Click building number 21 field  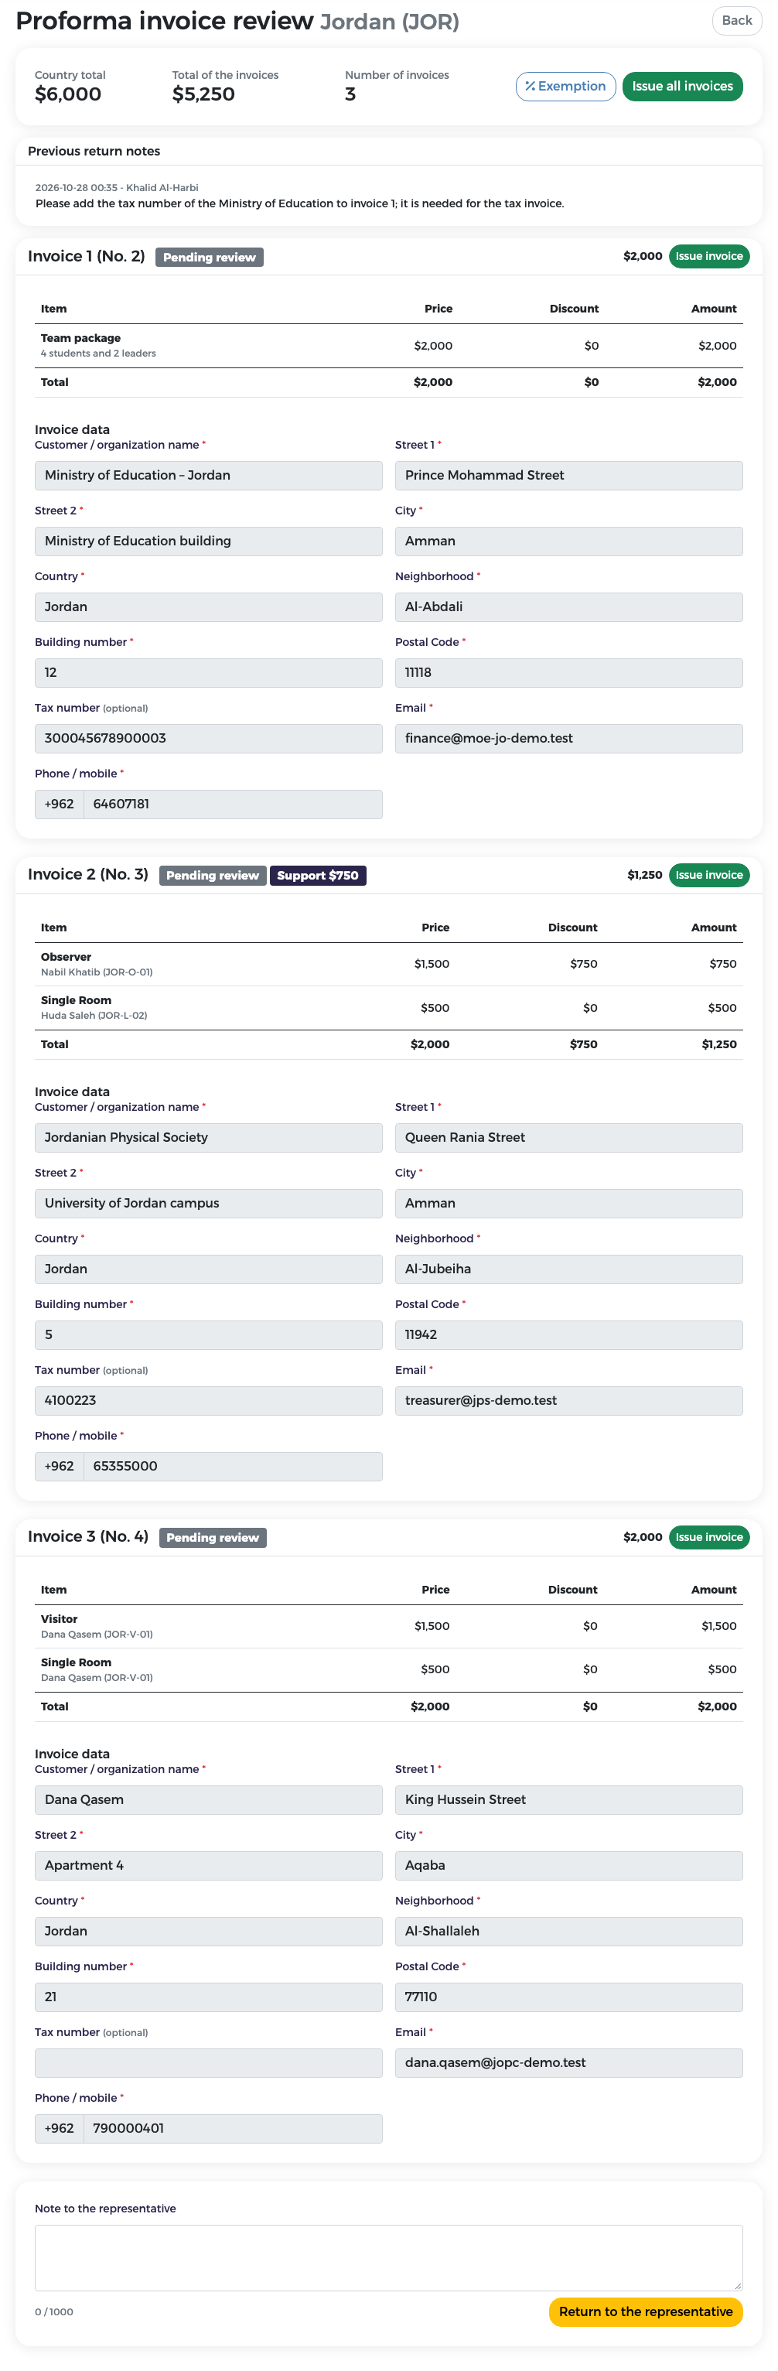[x=208, y=1997]
